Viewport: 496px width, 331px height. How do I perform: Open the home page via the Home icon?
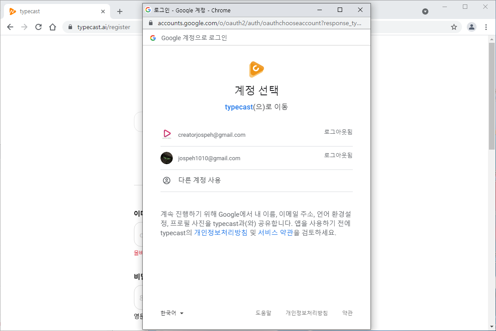(53, 27)
